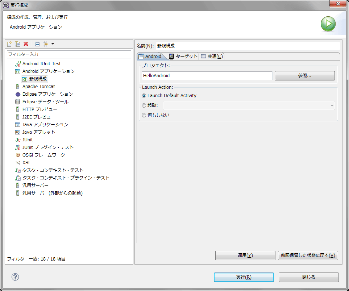Select the Java アプリケーション label
Screen dimensions: 349x291
45,125
